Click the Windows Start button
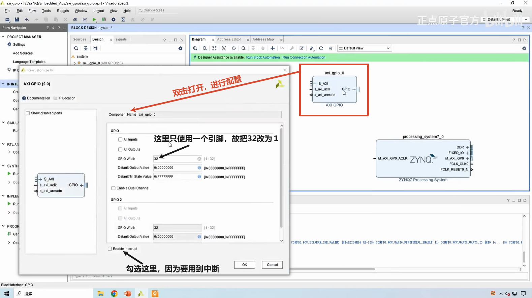Screen dimensions: 532x298 pyautogui.click(x=7, y=294)
